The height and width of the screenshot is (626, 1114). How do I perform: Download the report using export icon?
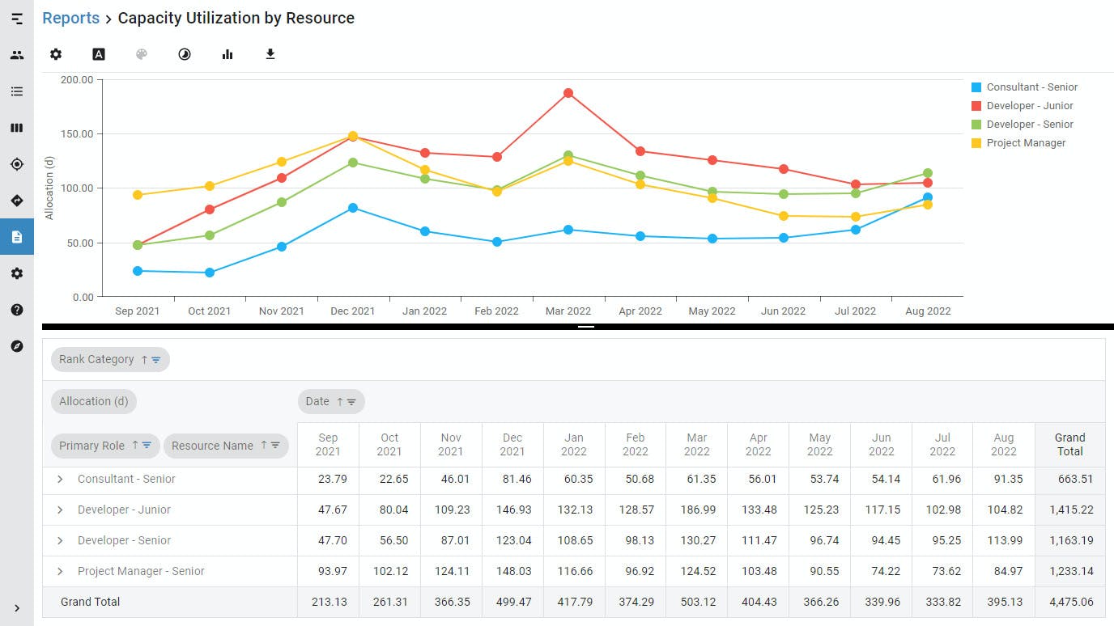(x=270, y=54)
